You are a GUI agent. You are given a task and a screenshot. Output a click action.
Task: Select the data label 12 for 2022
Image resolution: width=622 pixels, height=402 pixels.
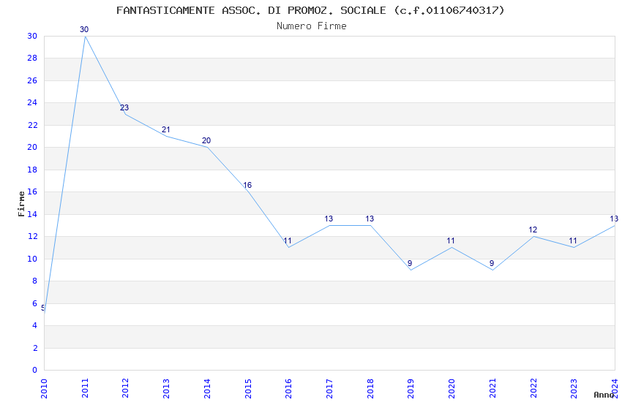coord(533,230)
